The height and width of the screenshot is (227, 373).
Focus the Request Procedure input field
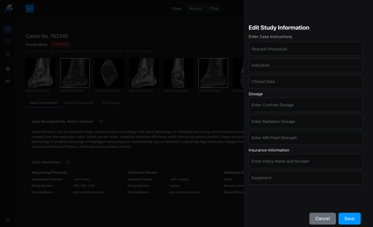[305, 49]
